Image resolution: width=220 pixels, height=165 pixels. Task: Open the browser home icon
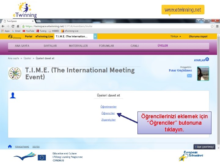pos(18,26)
